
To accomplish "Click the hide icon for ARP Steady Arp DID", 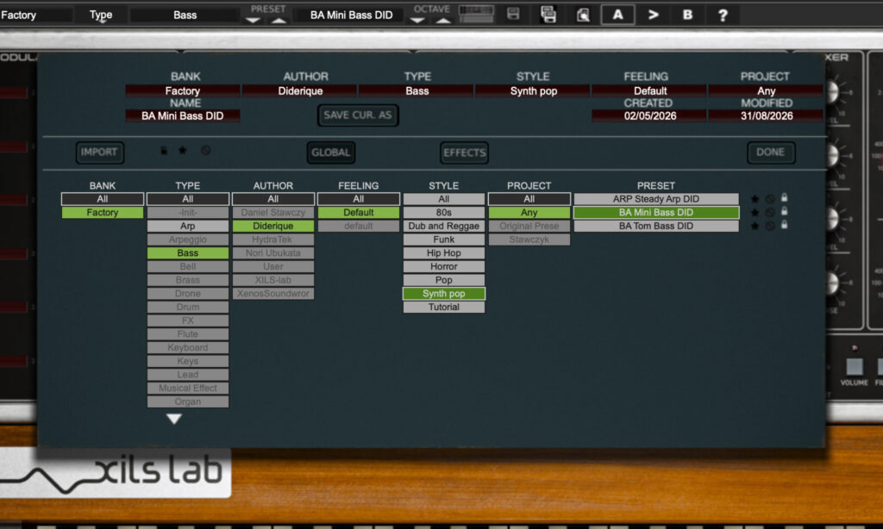I will click(770, 199).
